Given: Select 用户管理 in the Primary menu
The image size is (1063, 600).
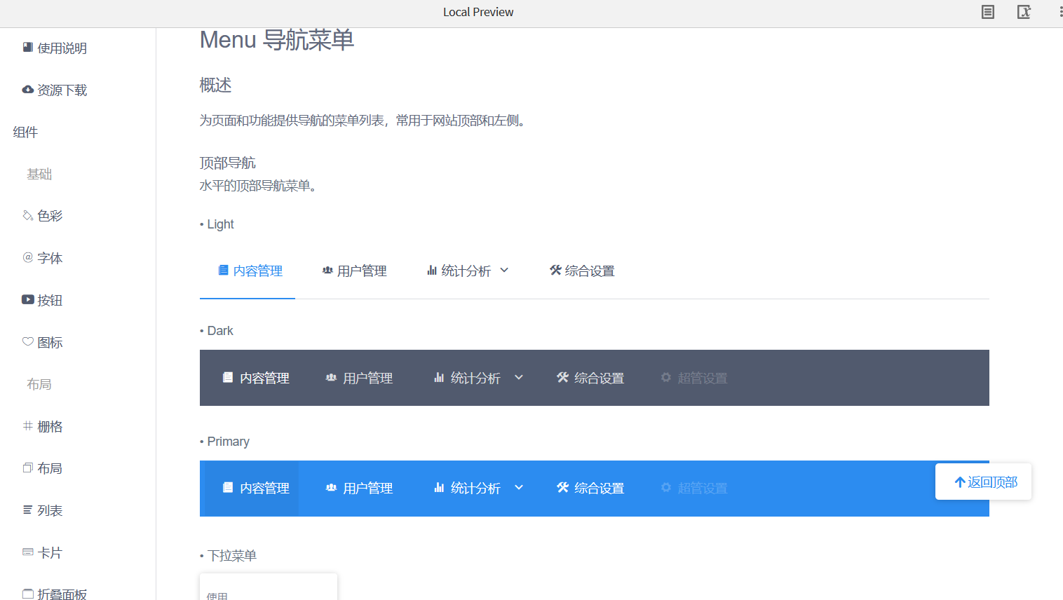Looking at the screenshot, I should click(359, 489).
